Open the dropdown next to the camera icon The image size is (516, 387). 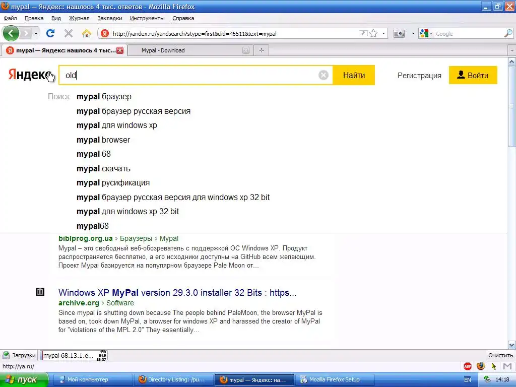click(413, 34)
